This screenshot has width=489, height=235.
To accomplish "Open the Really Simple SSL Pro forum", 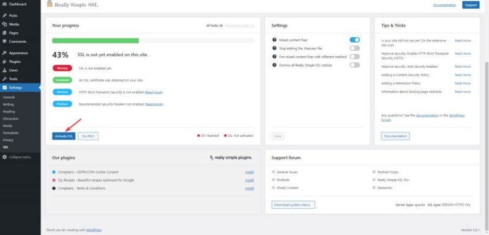I will coord(393,180).
